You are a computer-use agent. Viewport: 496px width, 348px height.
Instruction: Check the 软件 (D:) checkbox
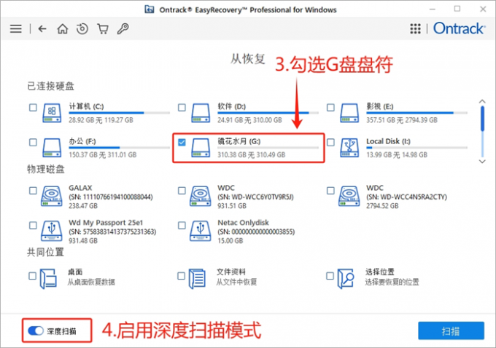click(x=182, y=107)
